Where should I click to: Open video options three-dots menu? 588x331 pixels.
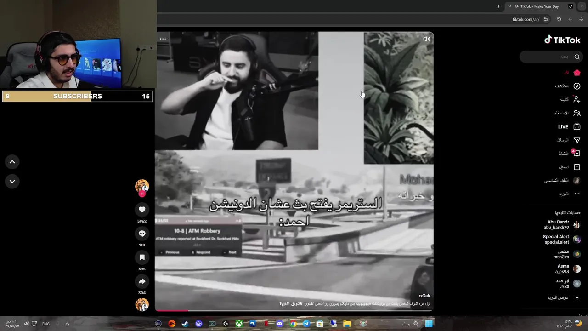click(x=163, y=39)
